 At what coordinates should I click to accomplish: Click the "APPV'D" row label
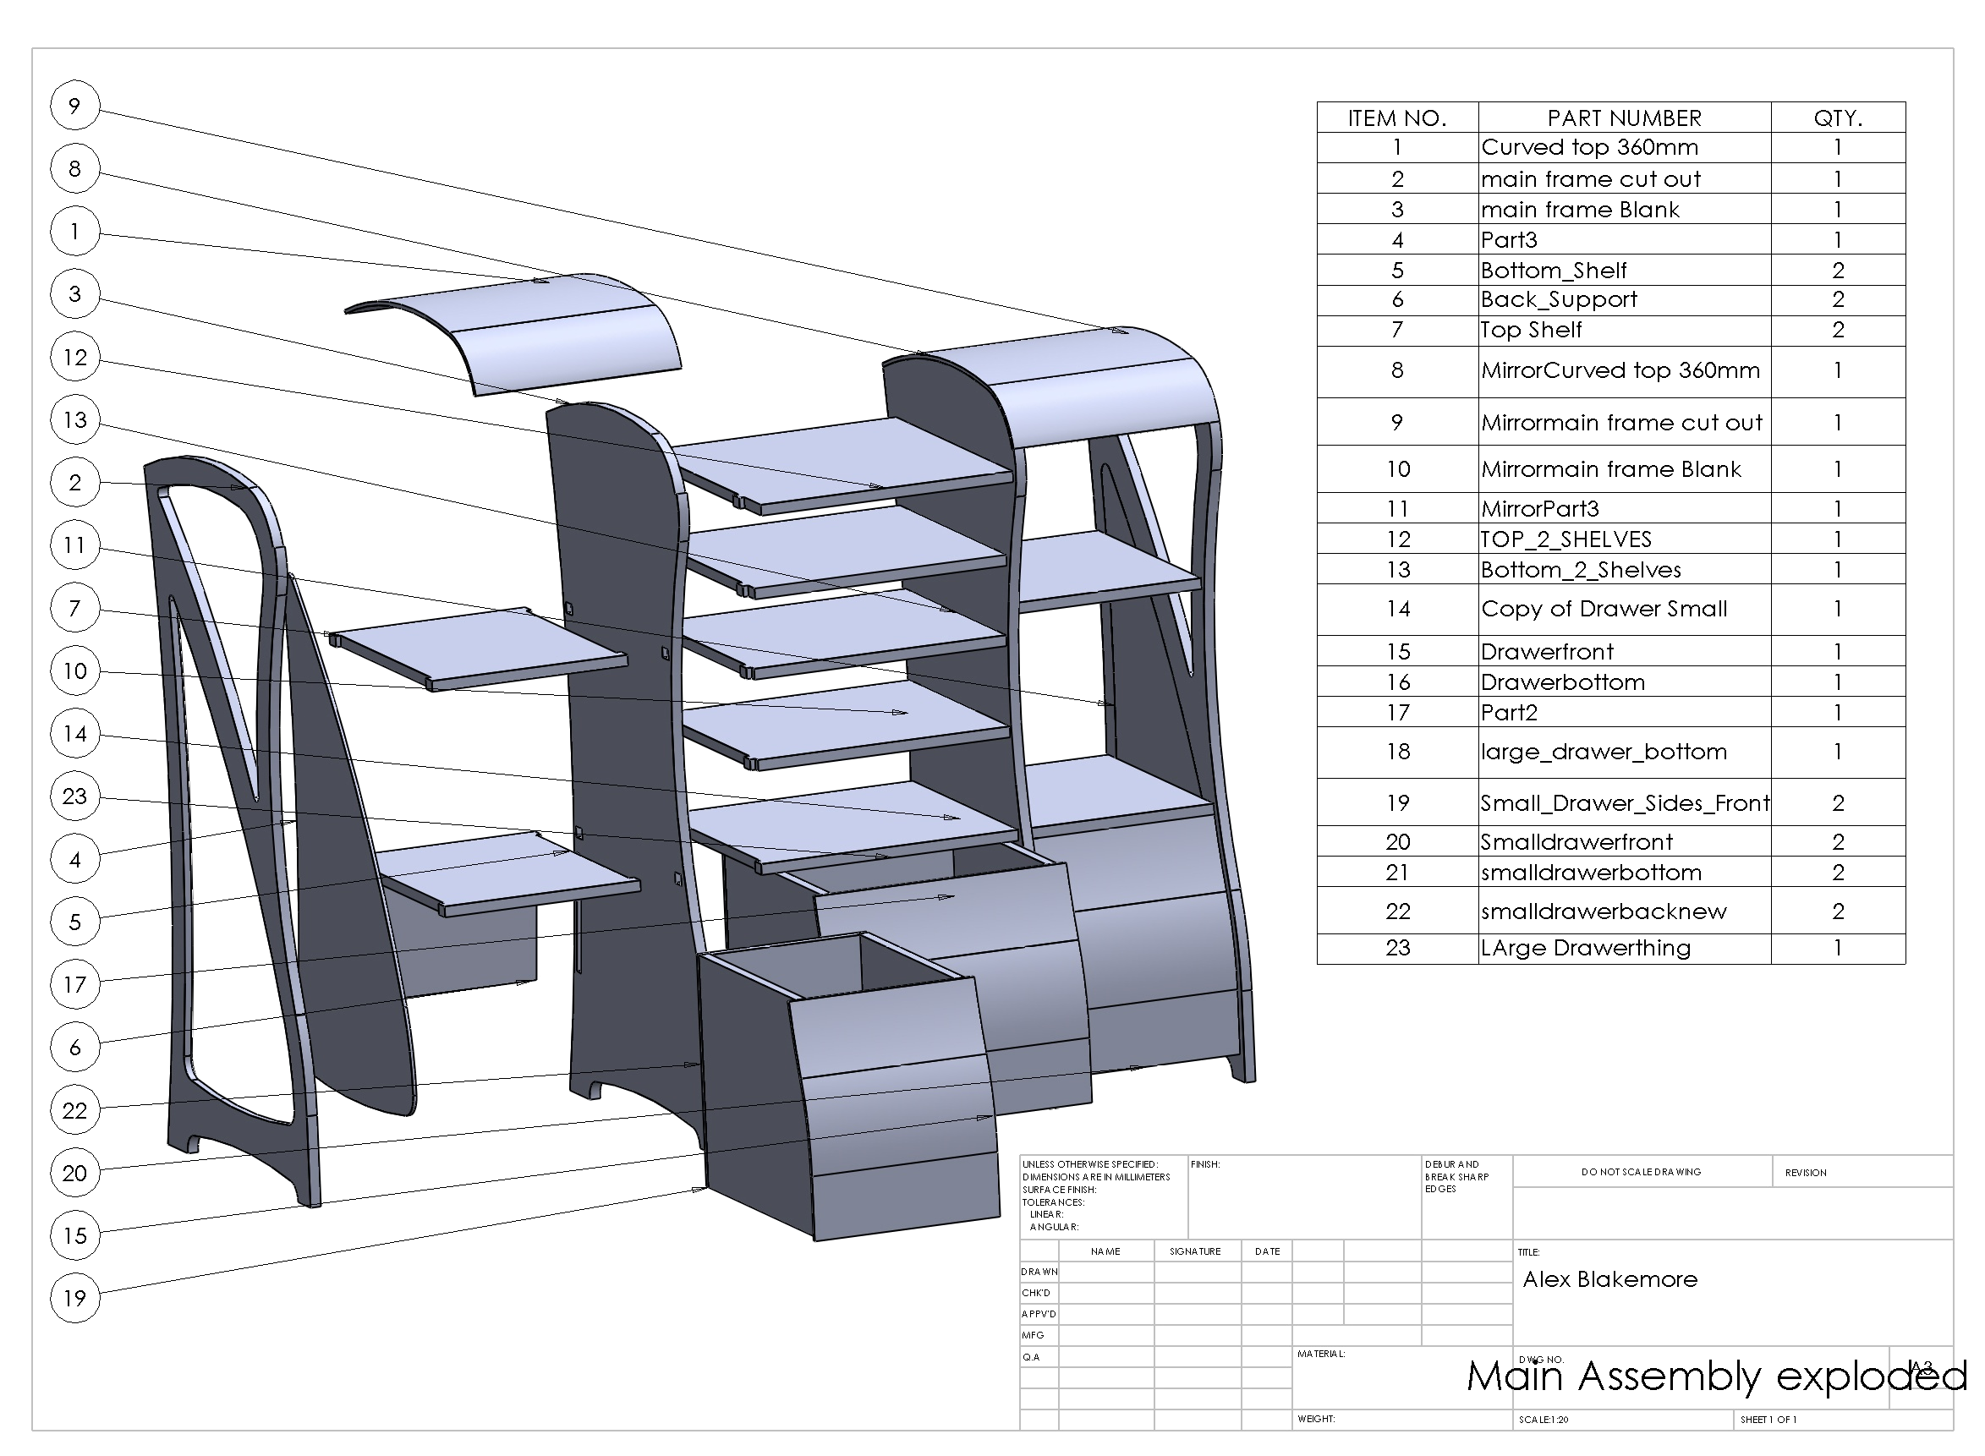[1039, 1314]
